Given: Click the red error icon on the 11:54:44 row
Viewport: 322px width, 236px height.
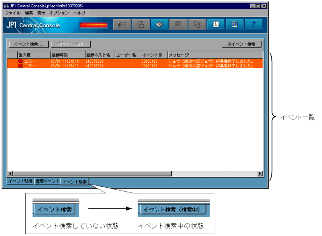Looking at the screenshot, I should click(x=20, y=61).
